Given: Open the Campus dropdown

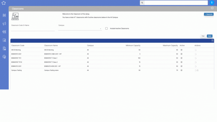Looking at the screenshot, I should tap(80, 29).
